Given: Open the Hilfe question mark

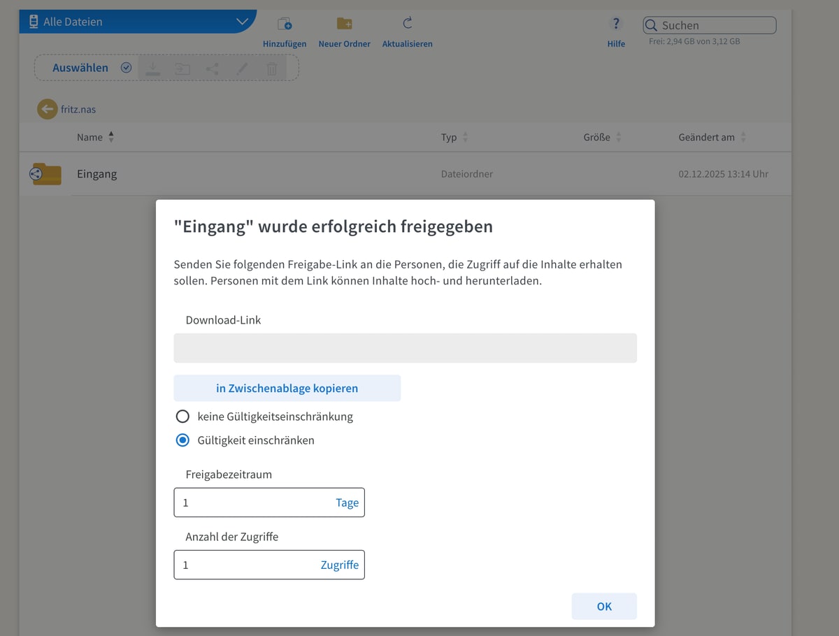Looking at the screenshot, I should [616, 24].
